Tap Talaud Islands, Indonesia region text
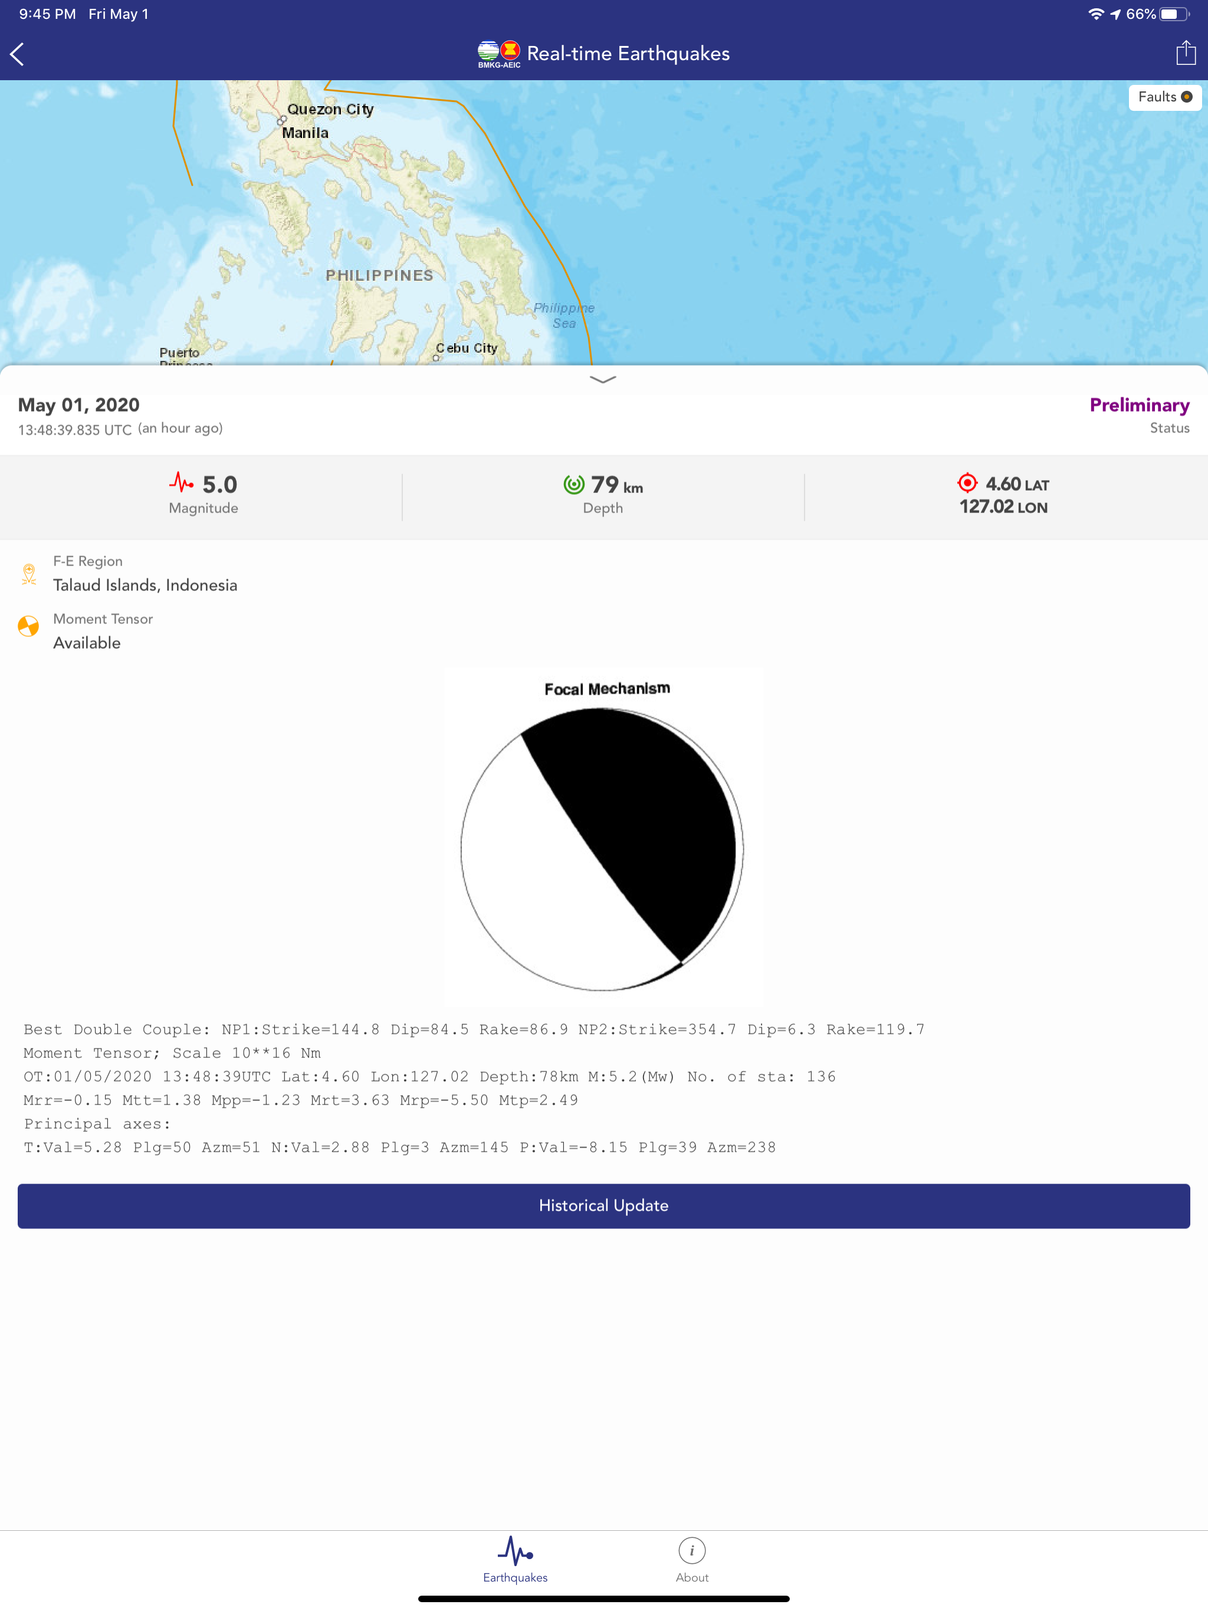 tap(145, 585)
